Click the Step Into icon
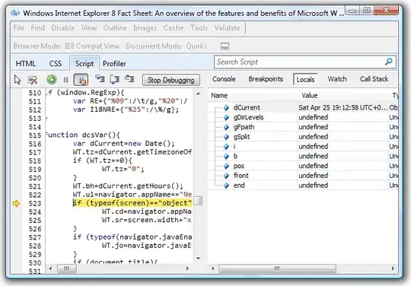 point(100,78)
